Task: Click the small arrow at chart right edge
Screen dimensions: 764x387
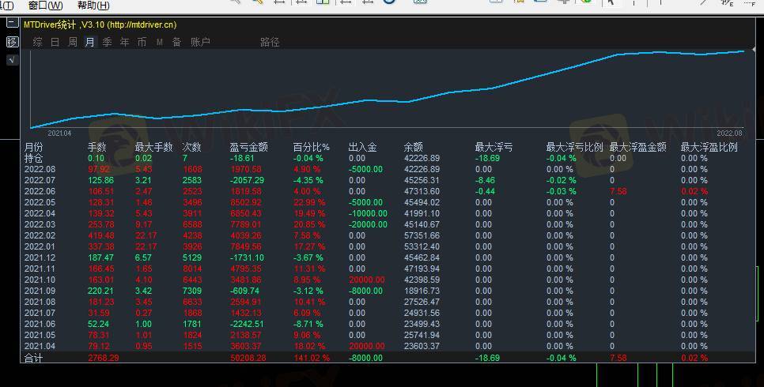Action: (754, 50)
